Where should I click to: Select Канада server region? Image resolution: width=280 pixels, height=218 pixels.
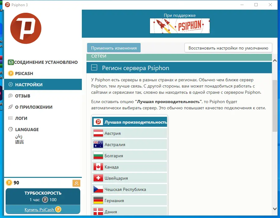130,167
